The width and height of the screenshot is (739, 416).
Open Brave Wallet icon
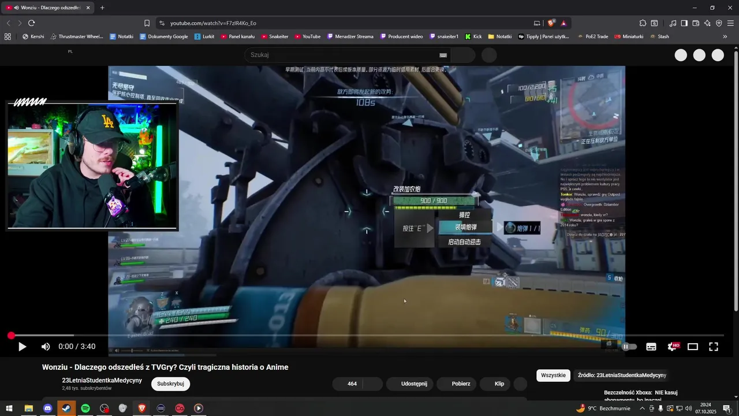696,23
